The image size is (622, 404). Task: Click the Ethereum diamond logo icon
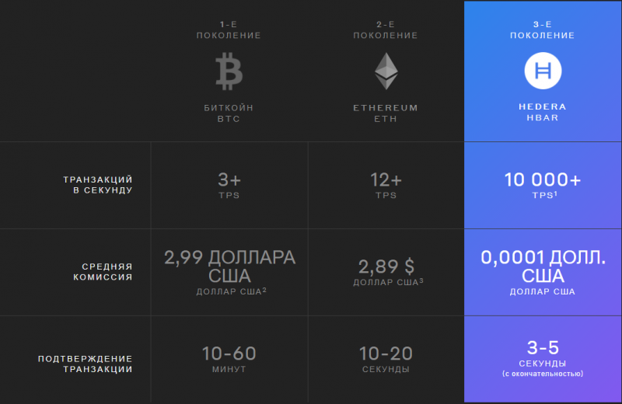386,71
